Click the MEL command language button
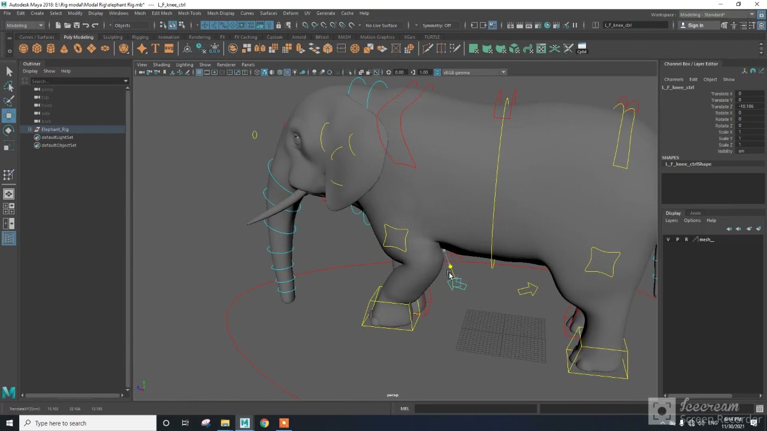The image size is (767, 431). [404, 409]
